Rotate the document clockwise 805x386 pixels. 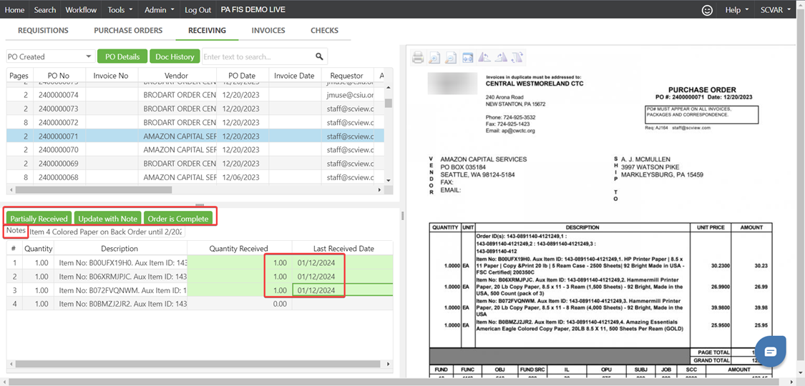501,58
